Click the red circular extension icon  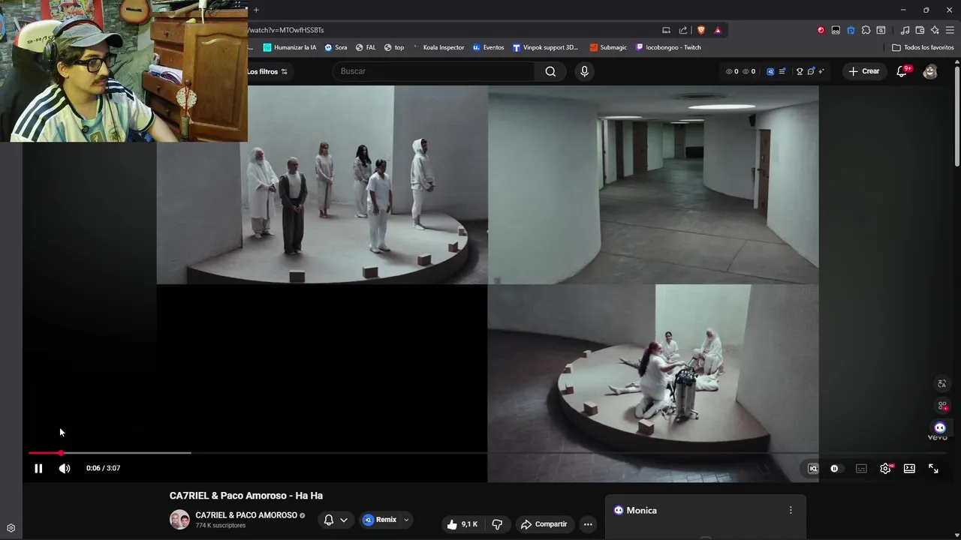click(821, 30)
